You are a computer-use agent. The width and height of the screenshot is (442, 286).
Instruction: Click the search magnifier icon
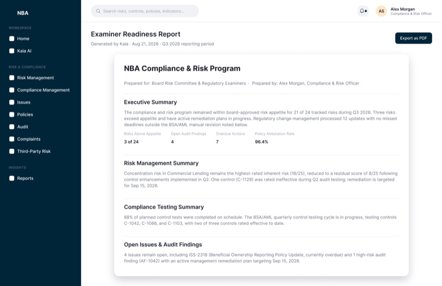point(98,11)
